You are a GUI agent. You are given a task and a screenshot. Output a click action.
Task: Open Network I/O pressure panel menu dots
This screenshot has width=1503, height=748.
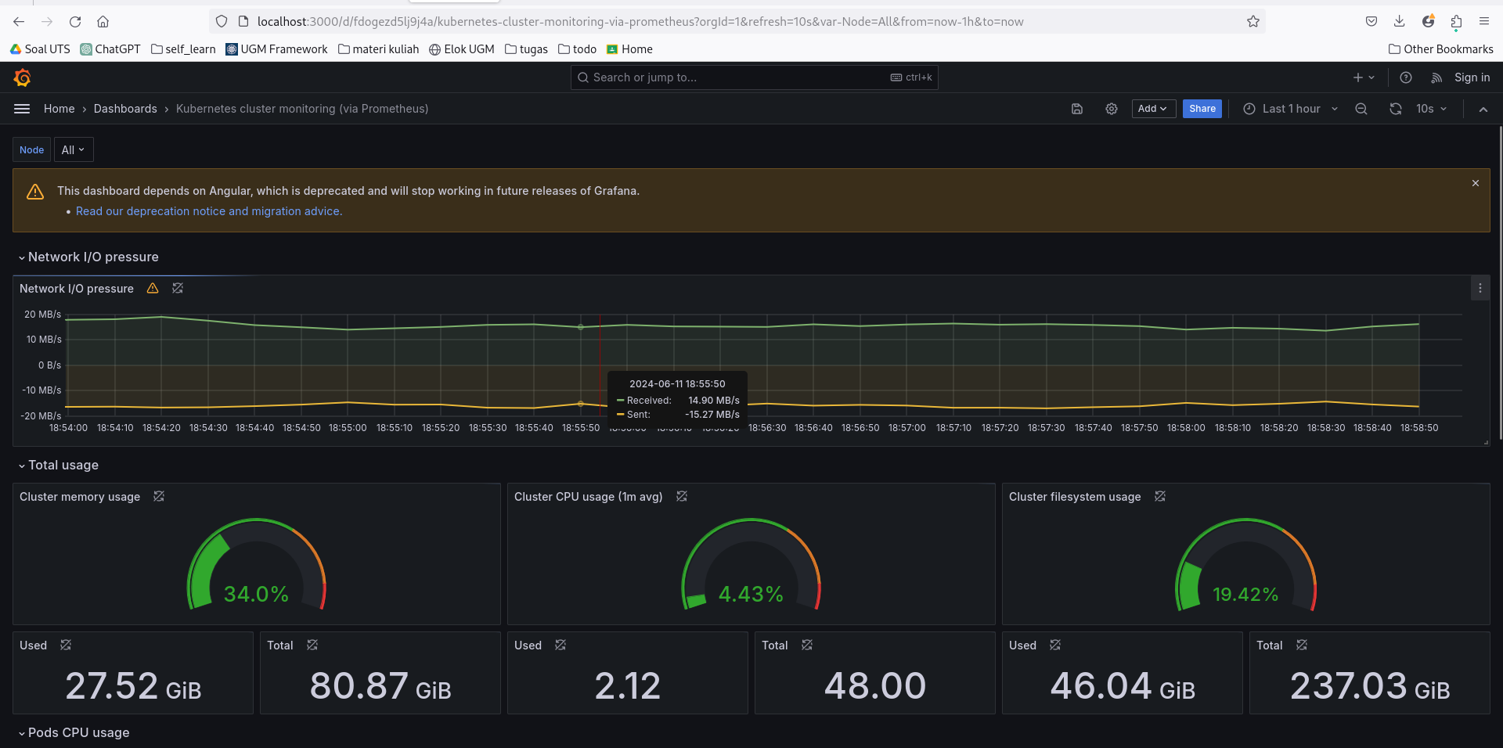click(1480, 288)
